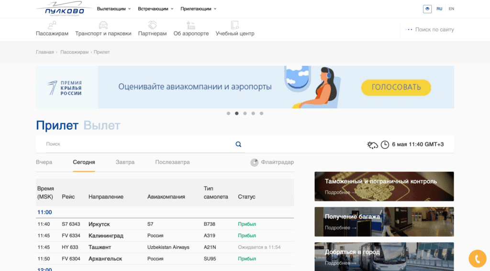Select the Прилет arrivals heading

click(x=57, y=125)
